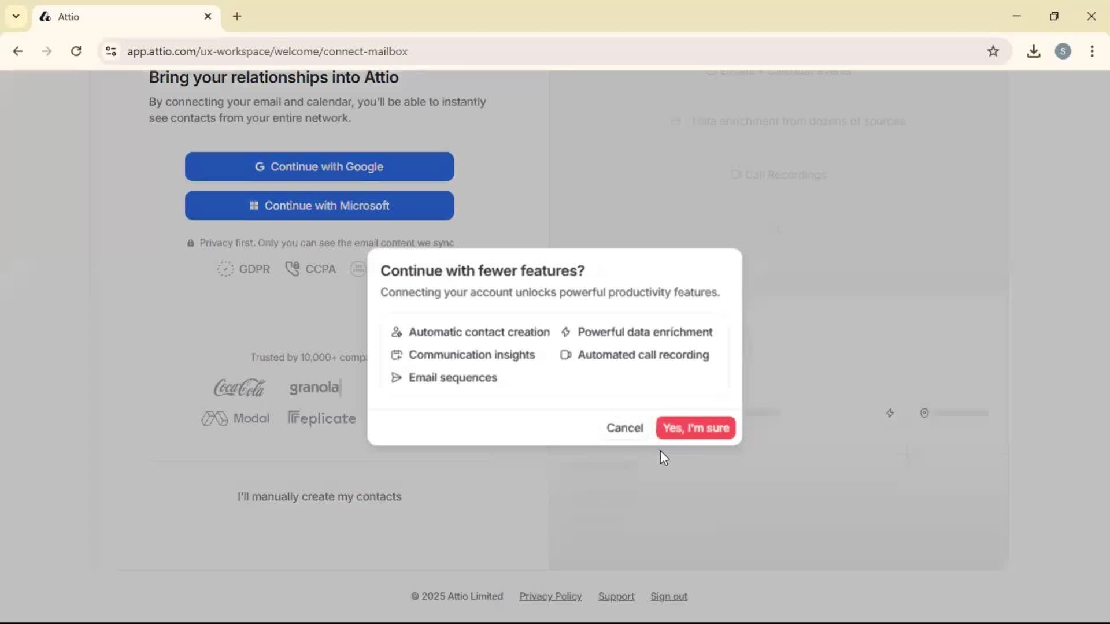Click the Automatic contact creation icon
This screenshot has height=624, width=1110.
click(x=397, y=332)
